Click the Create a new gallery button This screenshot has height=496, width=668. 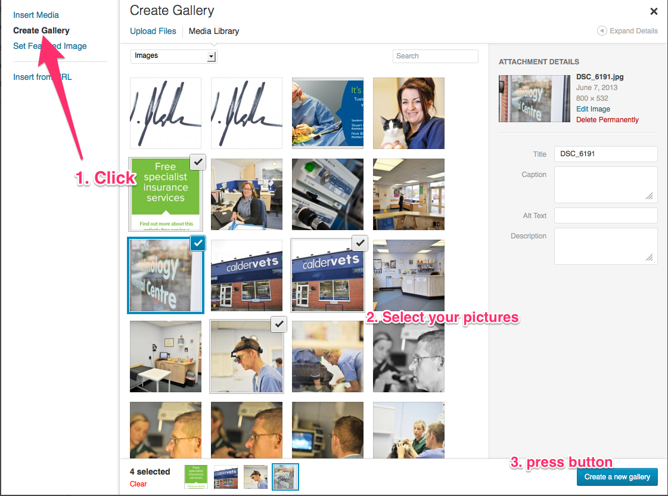click(x=617, y=477)
